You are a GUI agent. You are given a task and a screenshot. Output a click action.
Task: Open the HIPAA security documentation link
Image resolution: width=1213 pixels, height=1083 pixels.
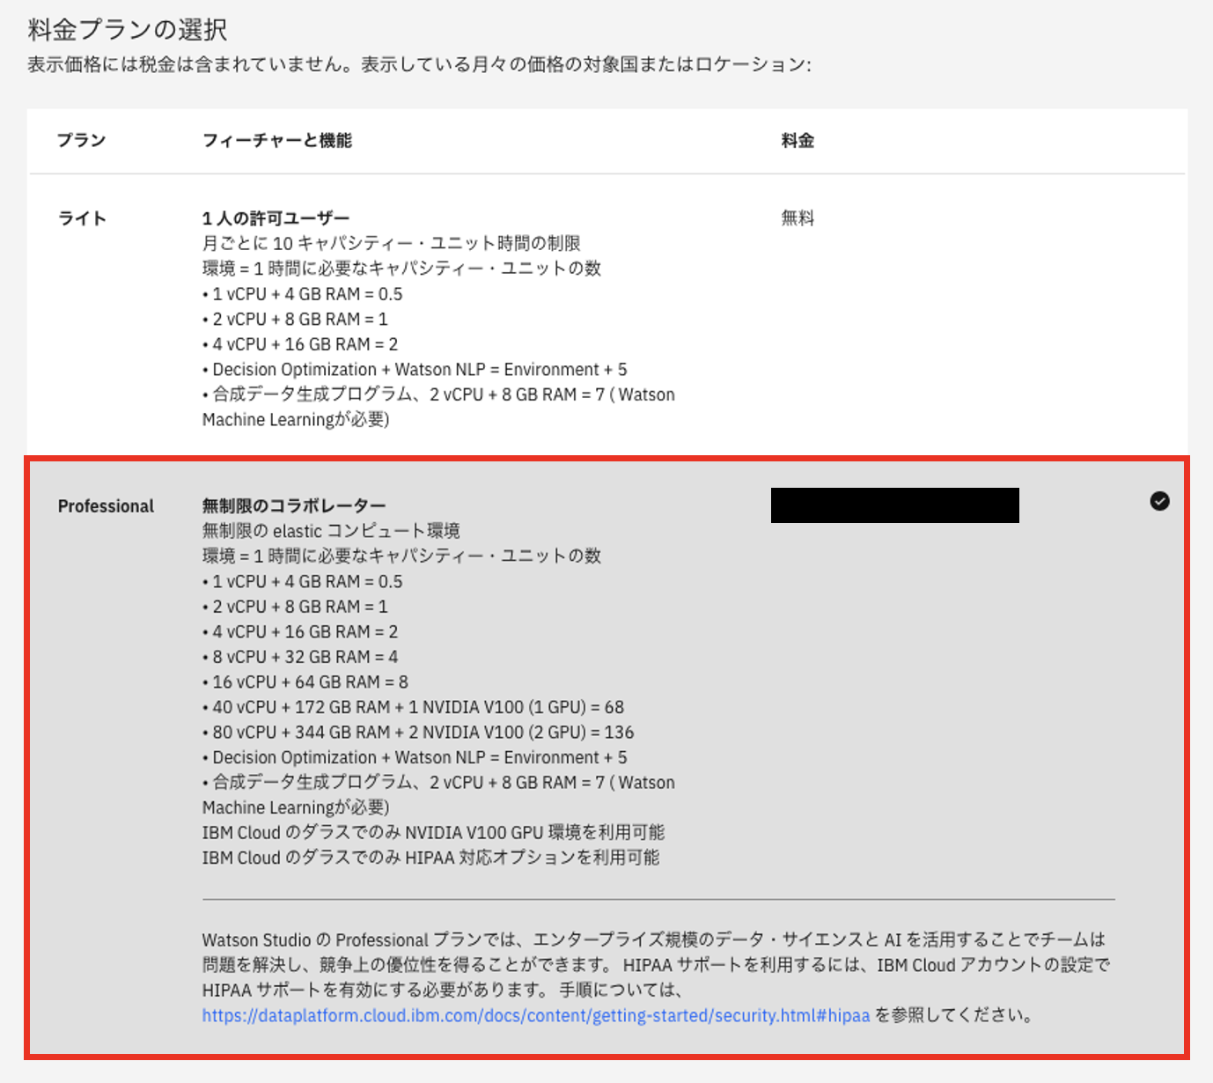[535, 1015]
